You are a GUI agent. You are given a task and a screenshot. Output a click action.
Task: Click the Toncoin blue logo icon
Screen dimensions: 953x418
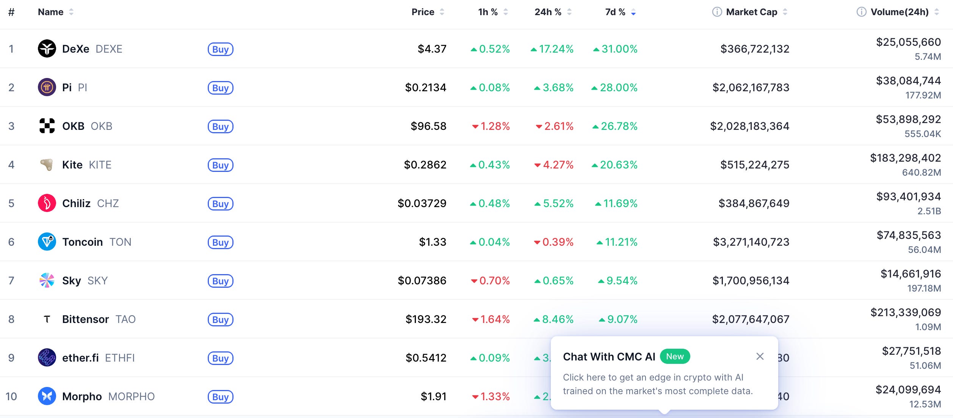[x=47, y=242]
